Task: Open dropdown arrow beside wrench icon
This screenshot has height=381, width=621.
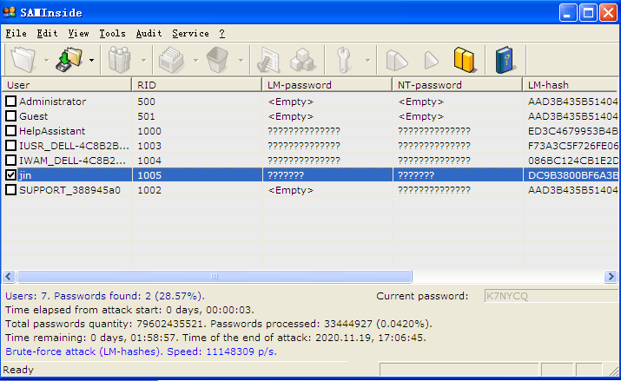Action: pyautogui.click(x=367, y=61)
